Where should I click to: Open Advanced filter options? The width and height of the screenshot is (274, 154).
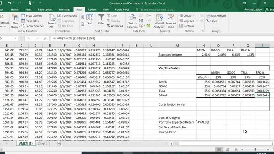[x=115, y=26]
